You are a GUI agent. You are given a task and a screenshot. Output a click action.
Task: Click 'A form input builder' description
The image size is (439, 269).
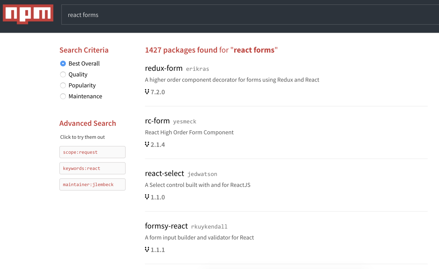point(199,238)
